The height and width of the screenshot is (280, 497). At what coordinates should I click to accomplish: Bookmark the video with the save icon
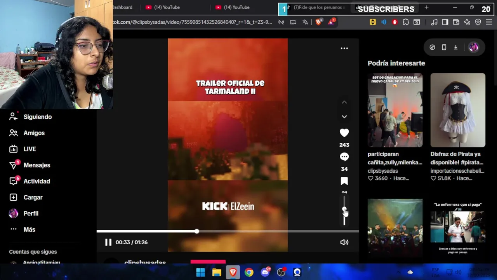tap(344, 181)
